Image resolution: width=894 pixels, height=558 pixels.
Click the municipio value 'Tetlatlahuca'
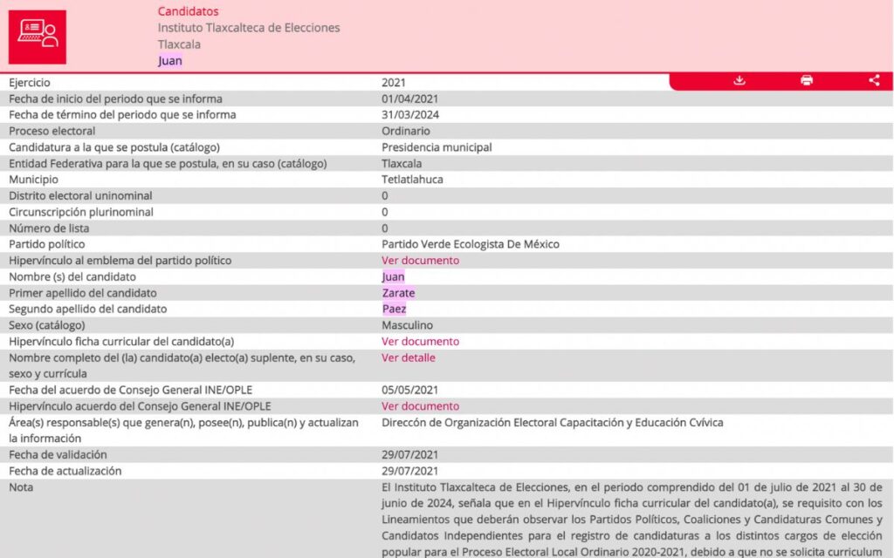coord(412,180)
